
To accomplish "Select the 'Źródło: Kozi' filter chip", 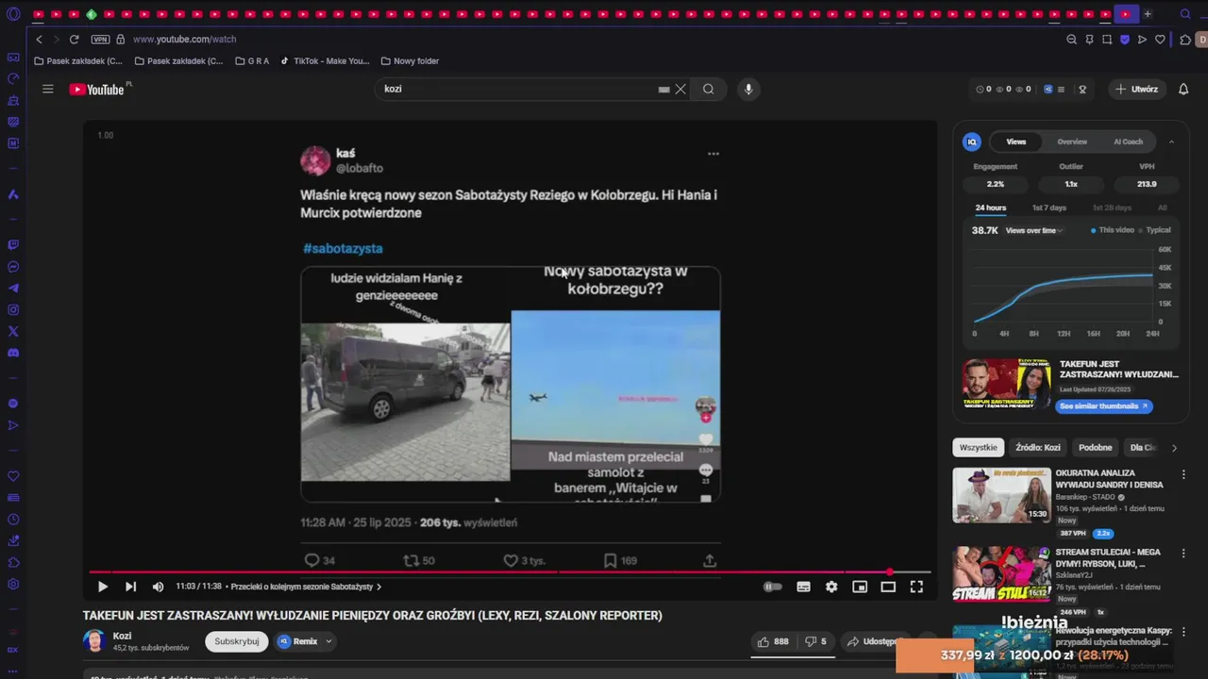I will 1037,447.
